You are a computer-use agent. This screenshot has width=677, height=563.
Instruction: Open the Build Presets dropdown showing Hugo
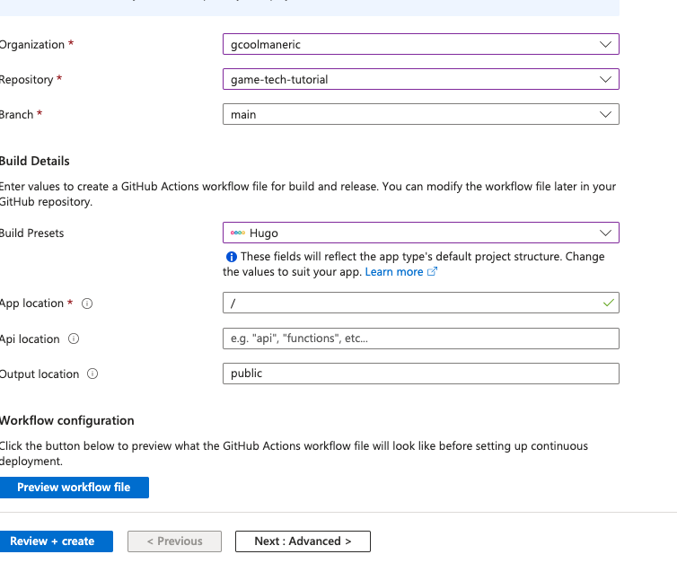tap(421, 233)
